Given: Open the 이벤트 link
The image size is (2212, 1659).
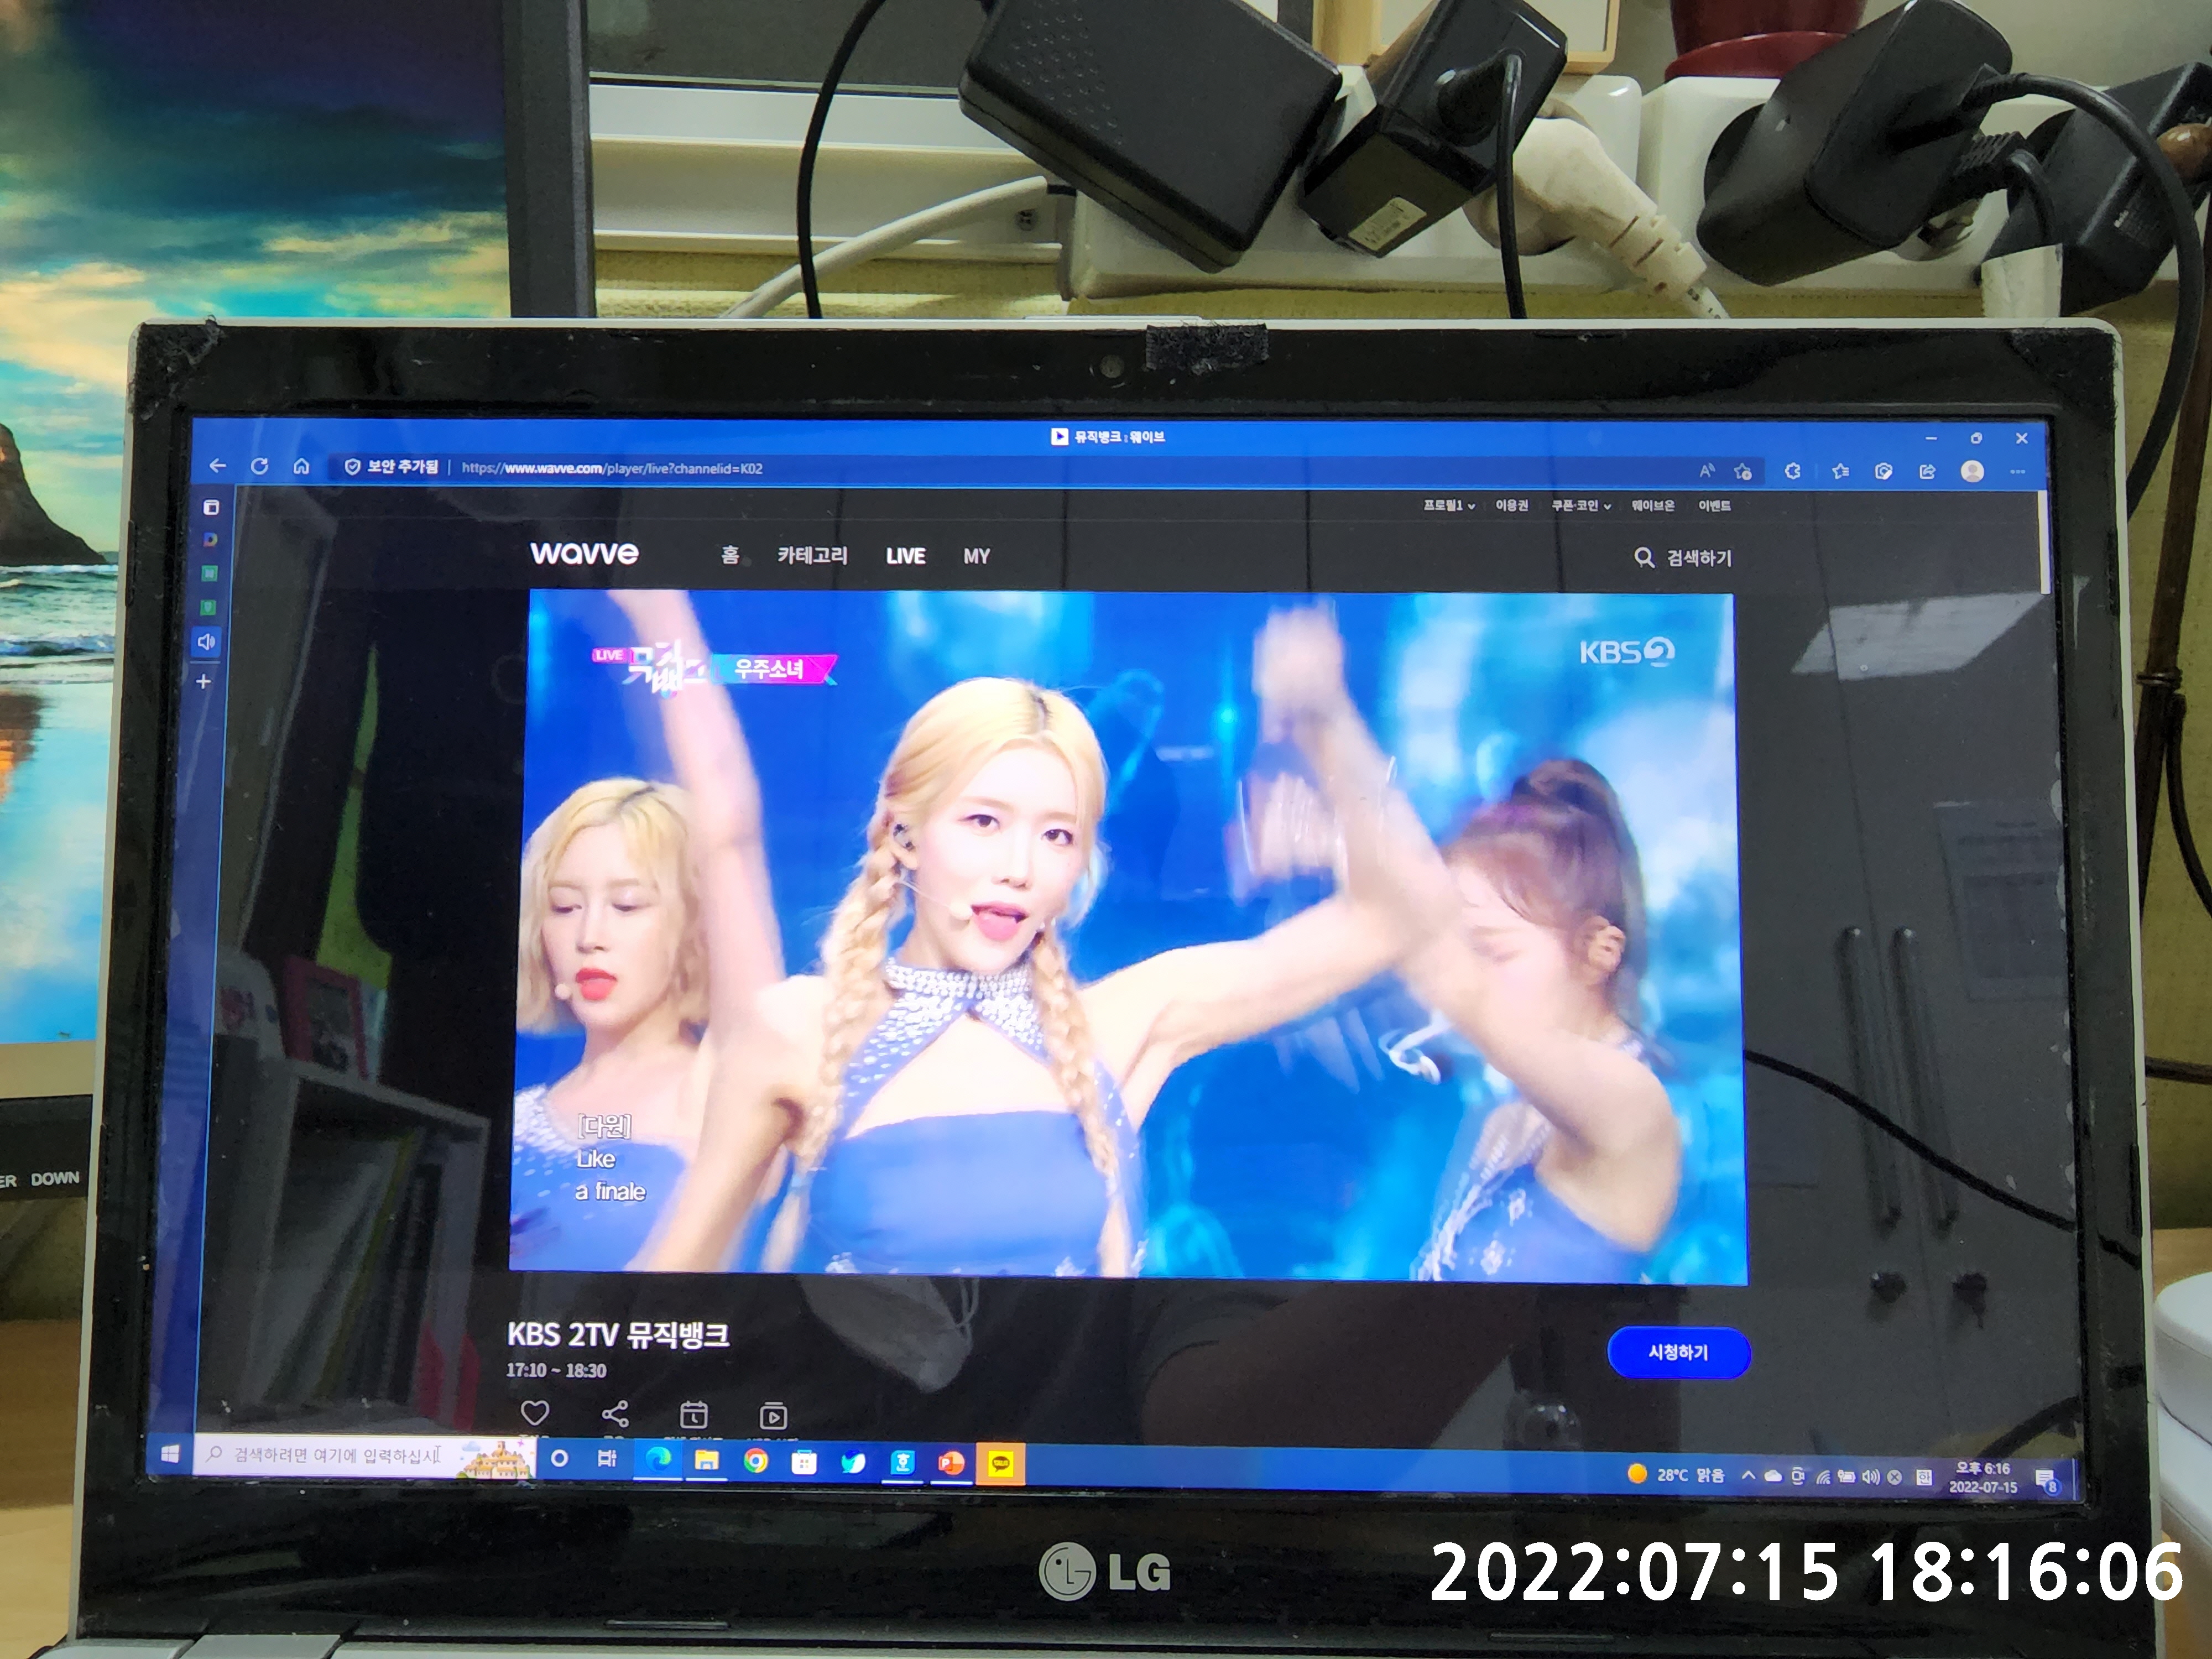Looking at the screenshot, I should pos(1714,506).
